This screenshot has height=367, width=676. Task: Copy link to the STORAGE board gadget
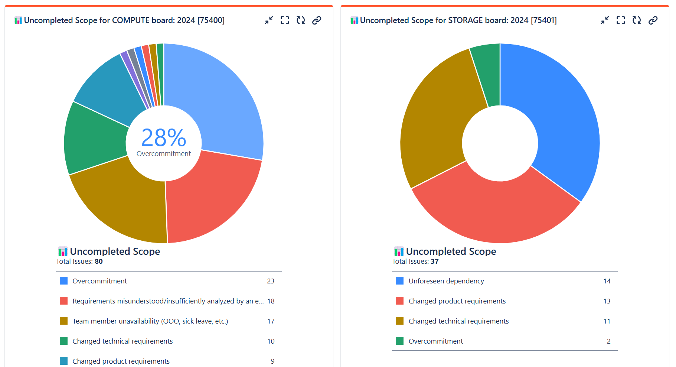click(x=652, y=20)
